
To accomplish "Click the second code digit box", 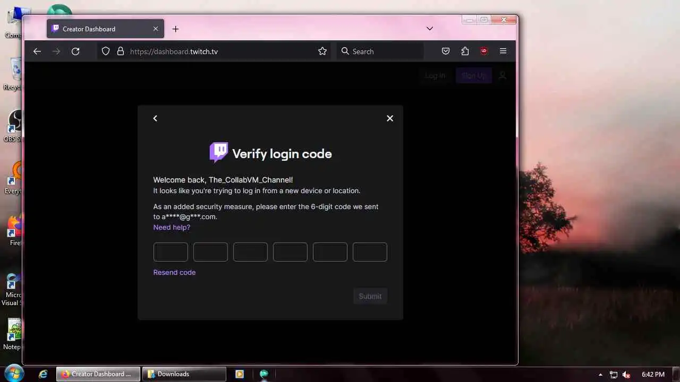I will pyautogui.click(x=210, y=252).
